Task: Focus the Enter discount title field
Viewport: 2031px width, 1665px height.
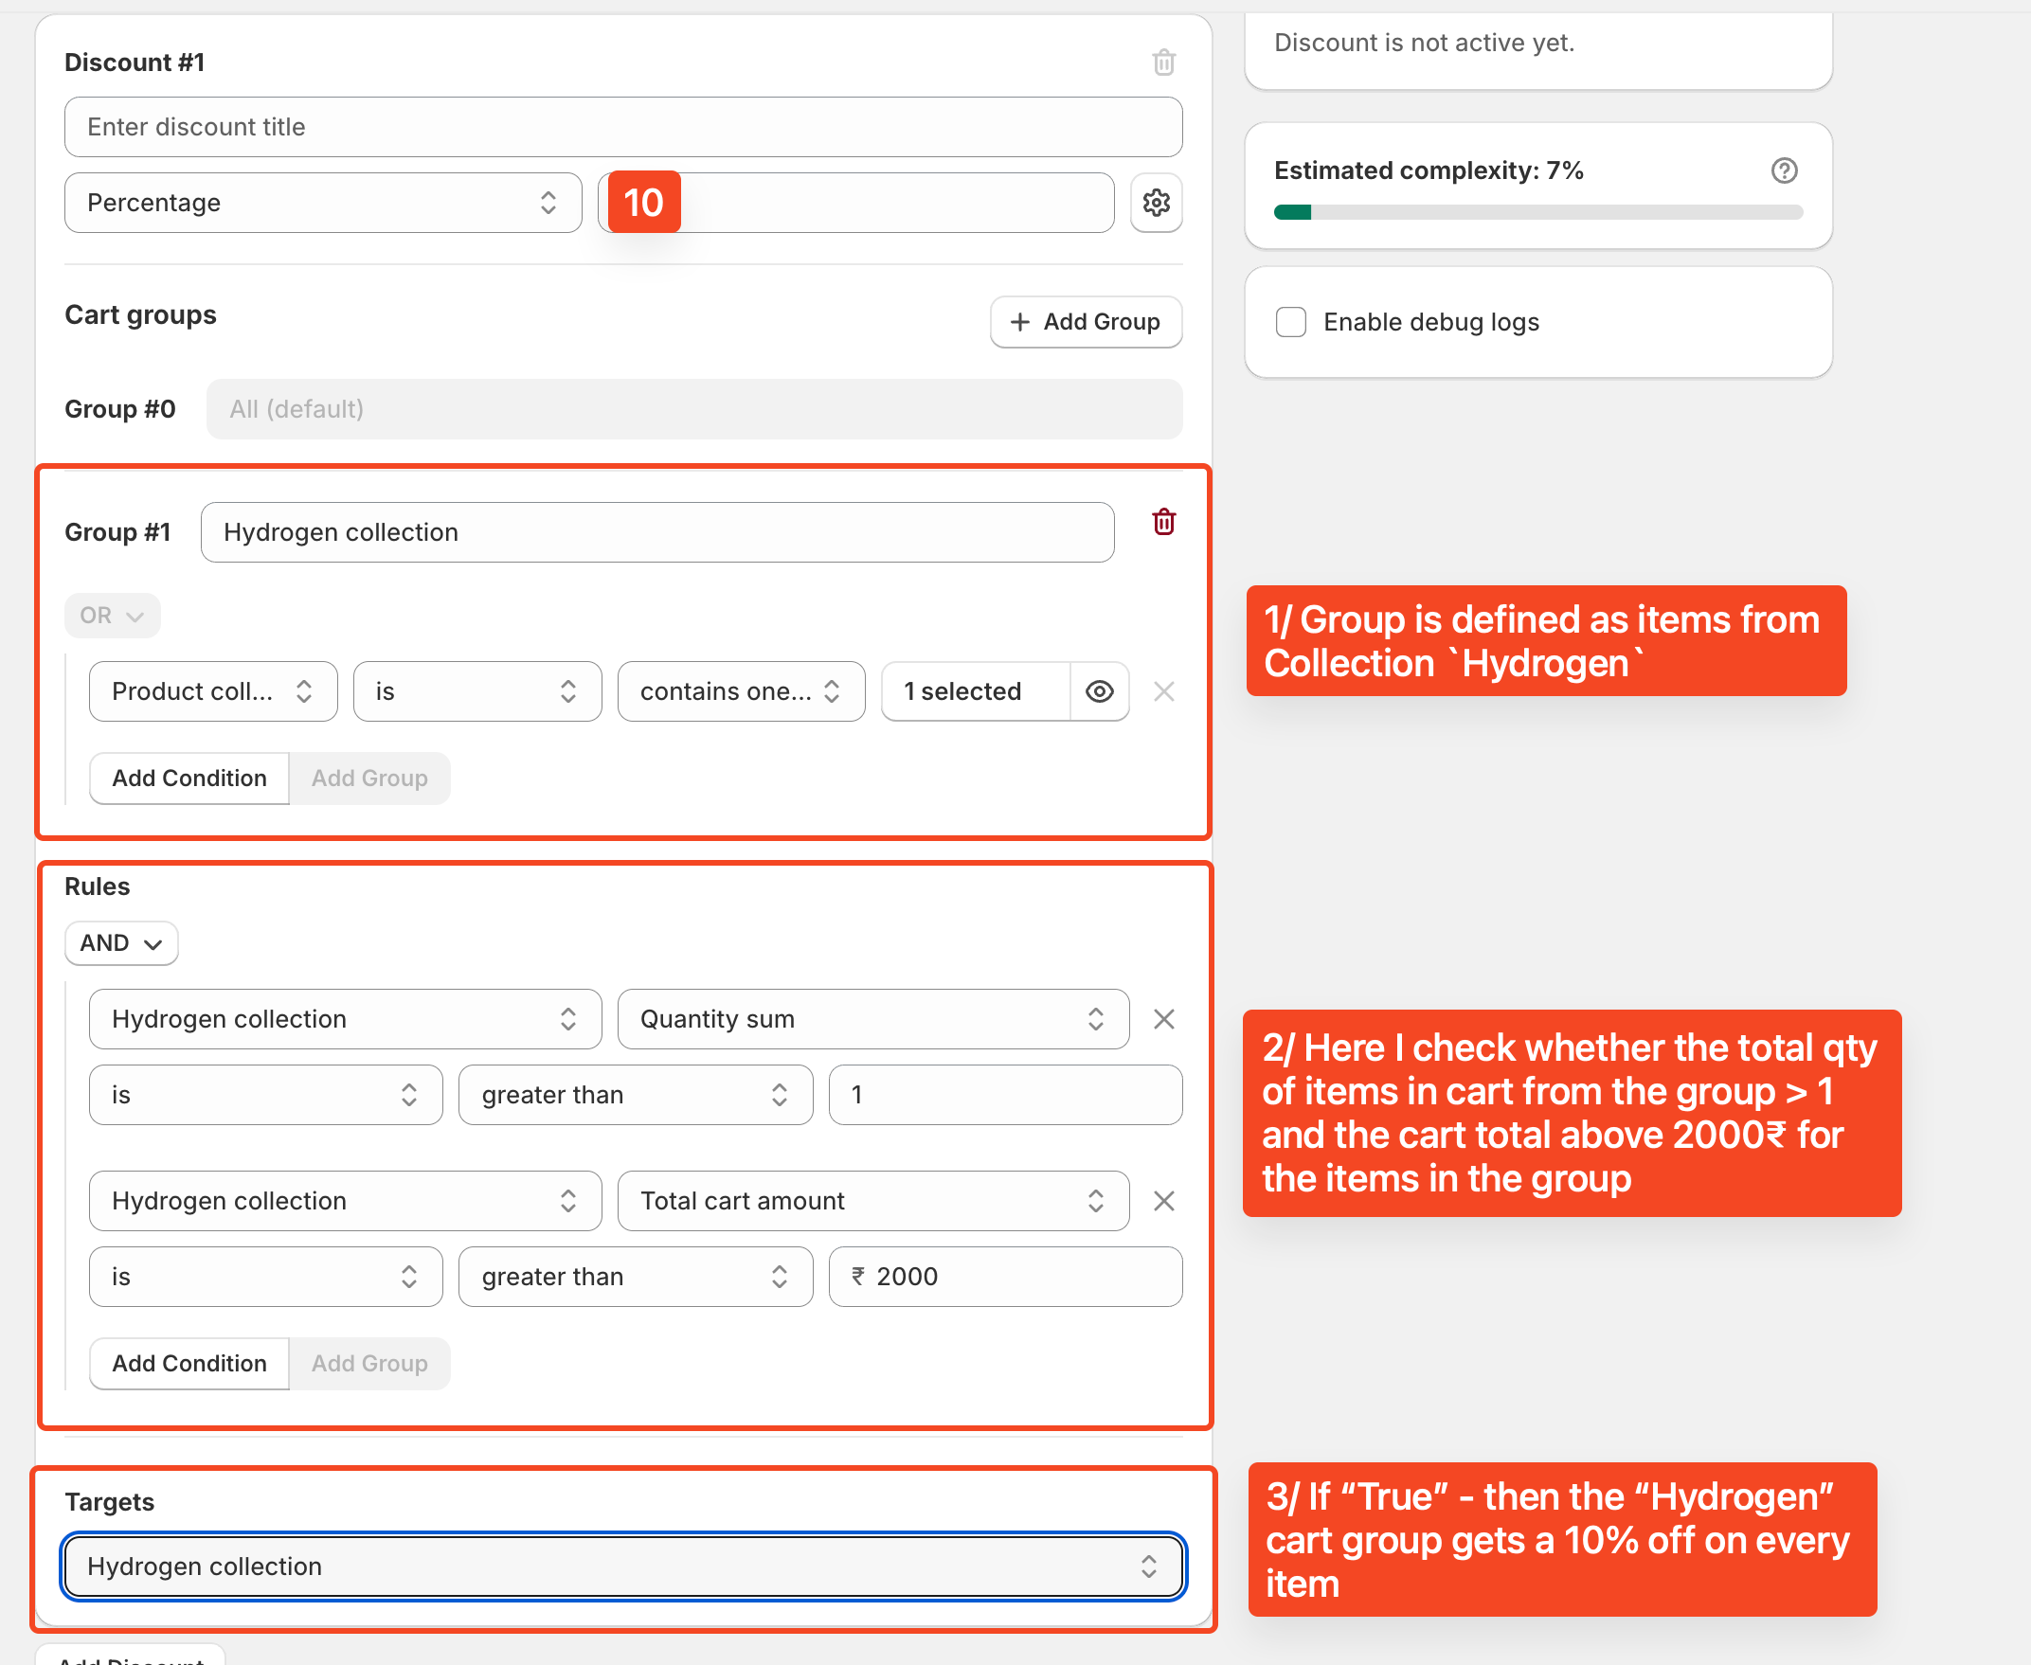Action: point(622,127)
